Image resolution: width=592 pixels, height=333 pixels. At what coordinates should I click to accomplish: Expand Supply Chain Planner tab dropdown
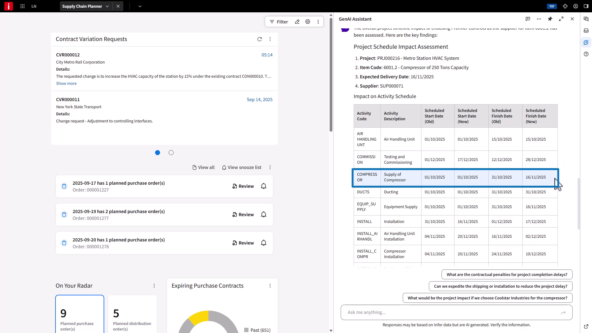tap(107, 6)
